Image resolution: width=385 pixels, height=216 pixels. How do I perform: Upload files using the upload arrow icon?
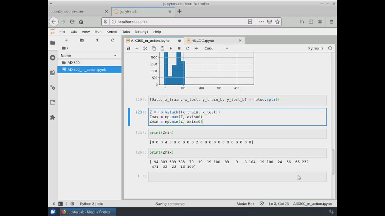tap(97, 40)
